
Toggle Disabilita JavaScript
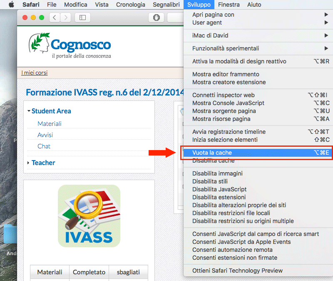(258, 189)
